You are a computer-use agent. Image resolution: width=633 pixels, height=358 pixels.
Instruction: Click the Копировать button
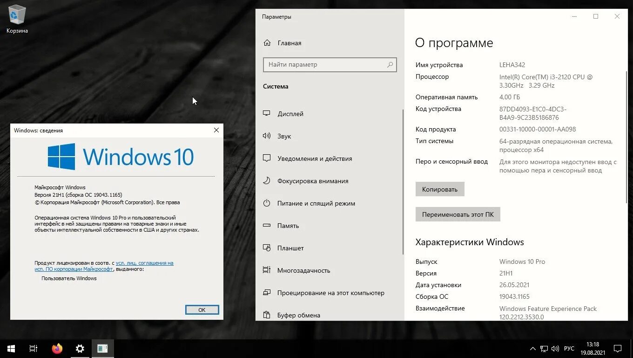coord(440,189)
